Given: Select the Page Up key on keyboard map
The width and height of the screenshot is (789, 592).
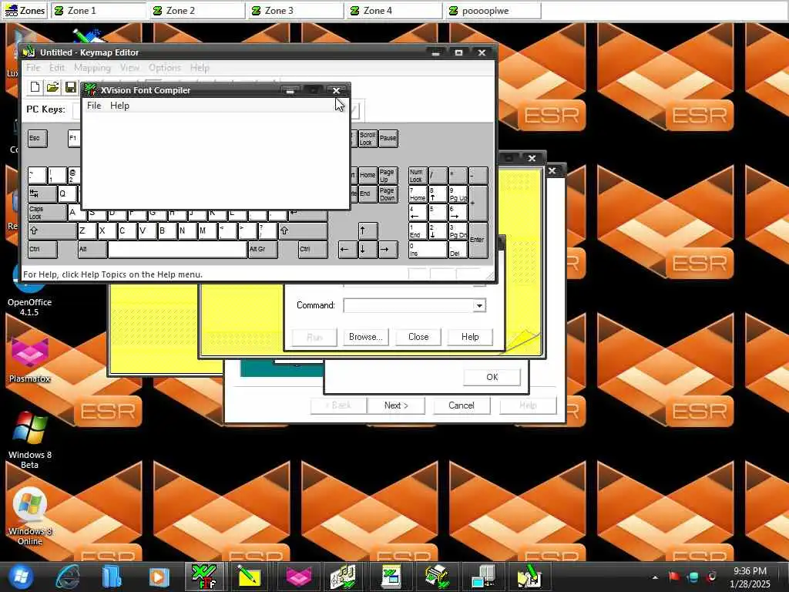Looking at the screenshot, I should [388, 176].
